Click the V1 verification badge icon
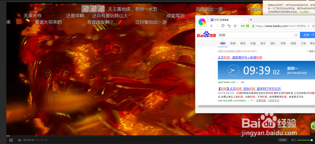 point(252,100)
